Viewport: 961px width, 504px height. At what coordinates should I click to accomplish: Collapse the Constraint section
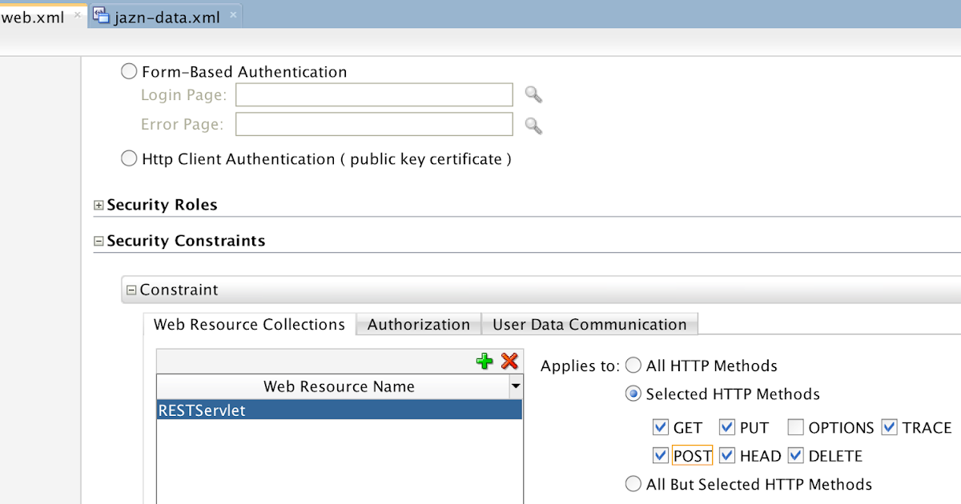[130, 290]
